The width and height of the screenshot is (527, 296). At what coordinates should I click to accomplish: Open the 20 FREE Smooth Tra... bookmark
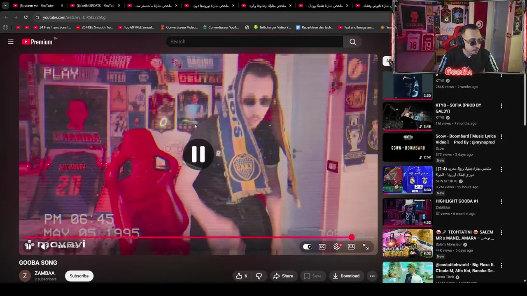click(x=94, y=28)
